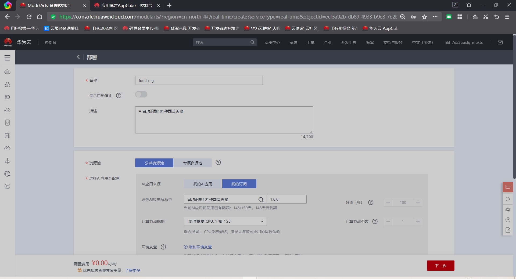Click the search magnifier in console header
This screenshot has width=516, height=279.
click(252, 42)
